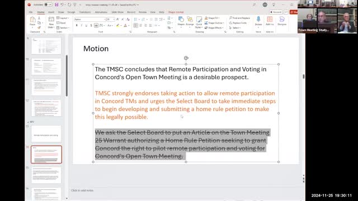This screenshot has width=358, height=201.
Task: Copy selection using the Copy icon
Action: 39,23
